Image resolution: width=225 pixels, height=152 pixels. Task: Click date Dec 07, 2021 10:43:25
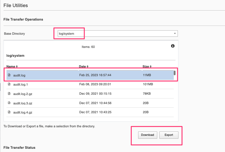coord(95,112)
